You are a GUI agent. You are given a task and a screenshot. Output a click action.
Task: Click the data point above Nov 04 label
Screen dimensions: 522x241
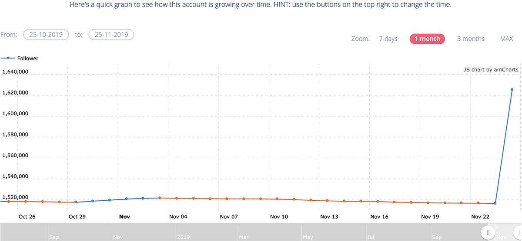point(177,198)
